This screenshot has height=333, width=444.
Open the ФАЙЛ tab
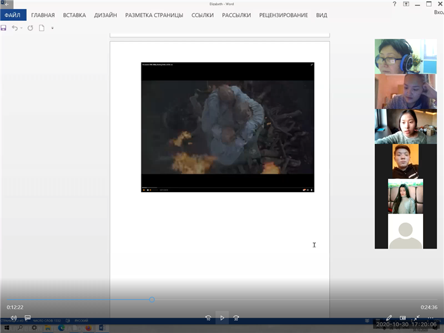(13, 15)
